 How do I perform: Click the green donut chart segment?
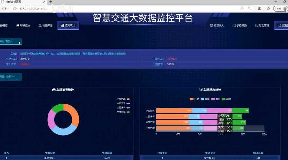click(58, 108)
